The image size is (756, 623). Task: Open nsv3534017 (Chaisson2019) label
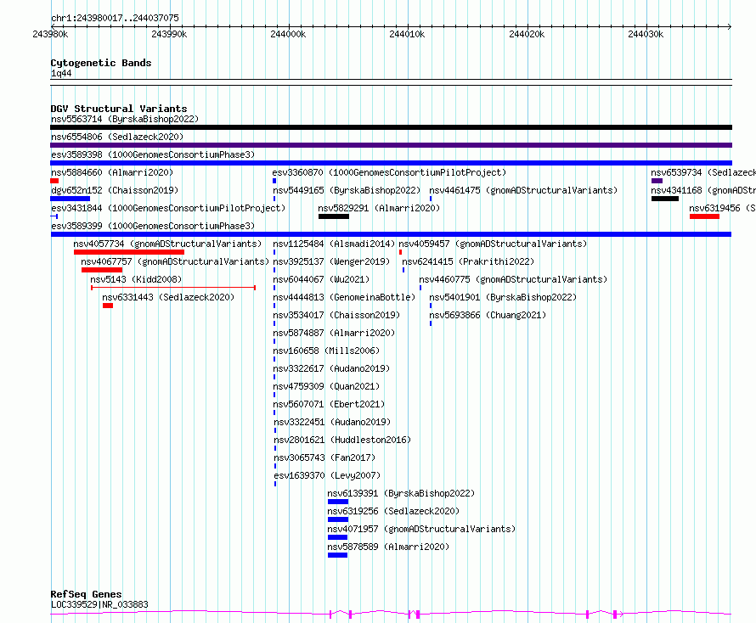click(x=336, y=315)
